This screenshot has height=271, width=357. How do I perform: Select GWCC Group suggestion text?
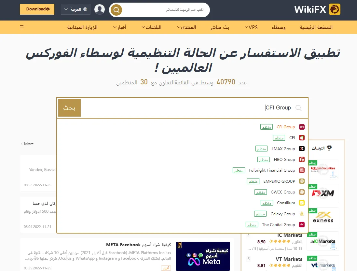[x=283, y=192]
